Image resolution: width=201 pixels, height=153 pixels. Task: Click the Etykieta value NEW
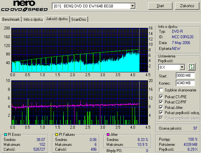tap(176, 49)
